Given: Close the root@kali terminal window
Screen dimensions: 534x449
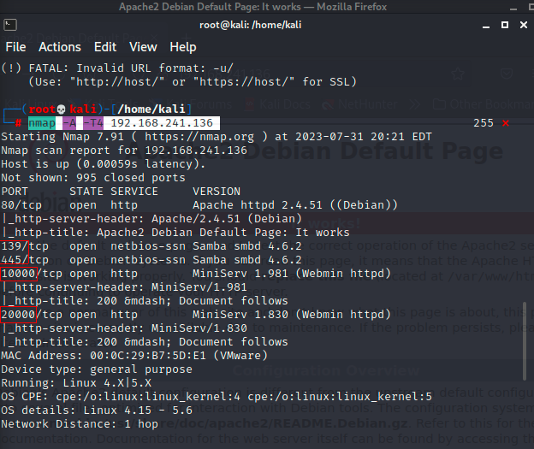Looking at the screenshot, I should tap(524, 25).
